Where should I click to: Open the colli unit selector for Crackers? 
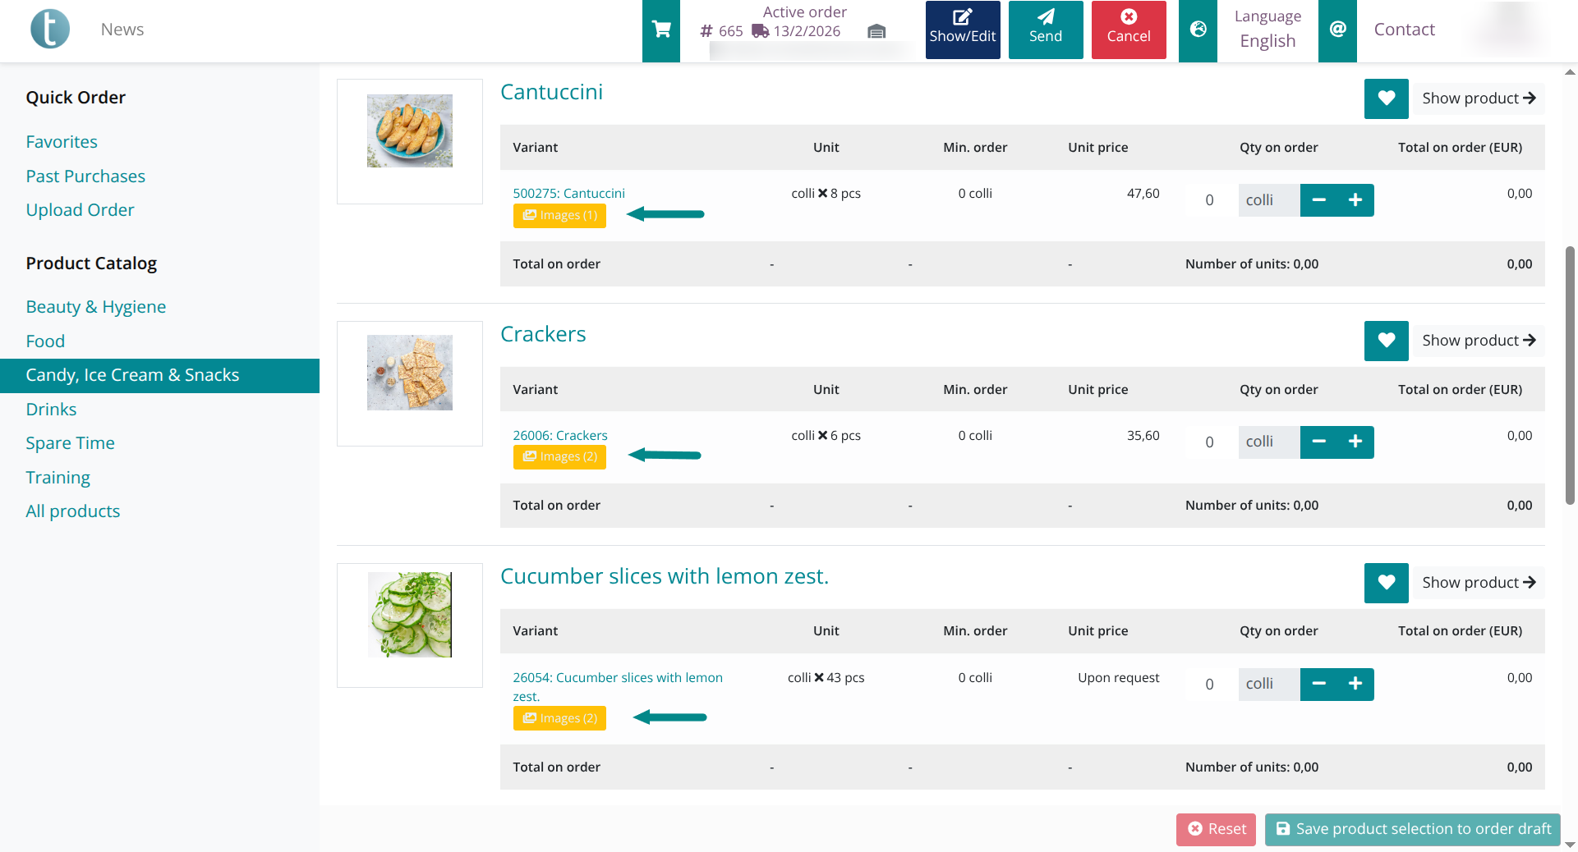(x=1267, y=442)
